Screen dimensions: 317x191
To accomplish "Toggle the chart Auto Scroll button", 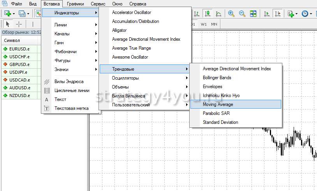I will pyautogui.click(x=267, y=13).
